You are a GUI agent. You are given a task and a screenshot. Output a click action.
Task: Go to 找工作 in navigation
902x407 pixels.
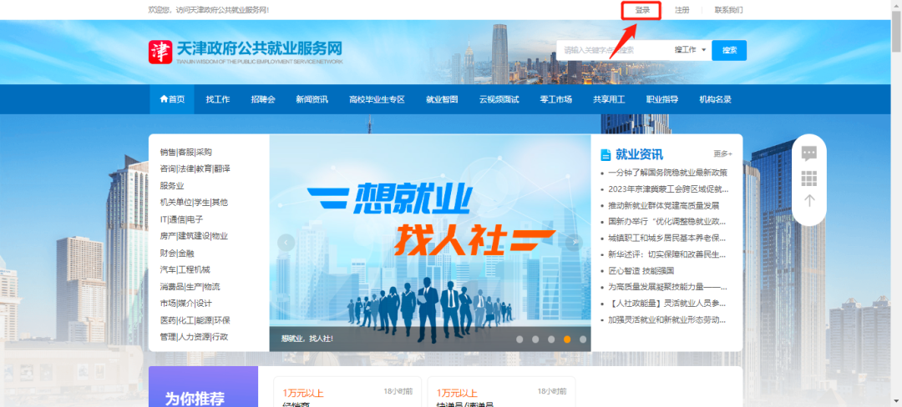point(218,99)
